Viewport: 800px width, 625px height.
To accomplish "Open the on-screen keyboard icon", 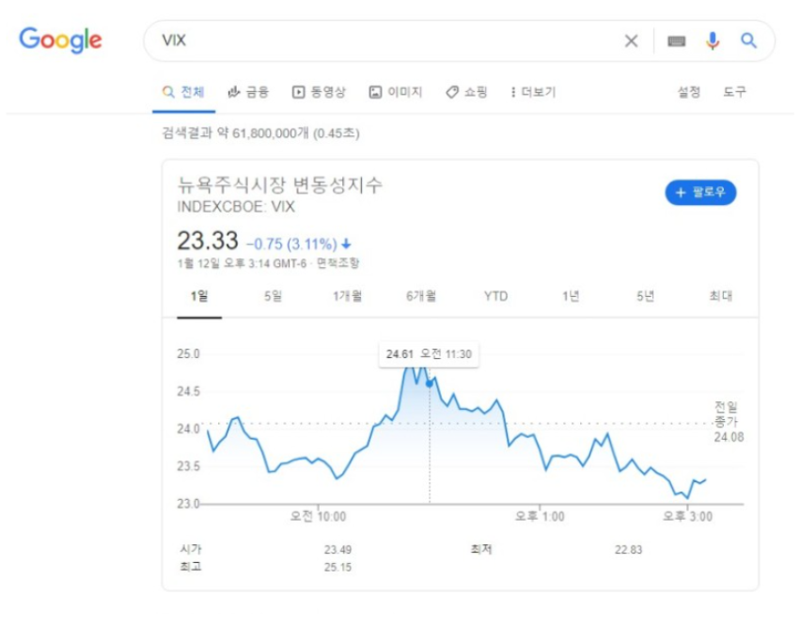I will click(x=677, y=40).
